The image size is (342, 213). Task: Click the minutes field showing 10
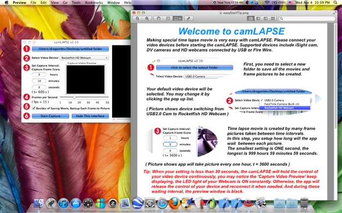(39, 81)
